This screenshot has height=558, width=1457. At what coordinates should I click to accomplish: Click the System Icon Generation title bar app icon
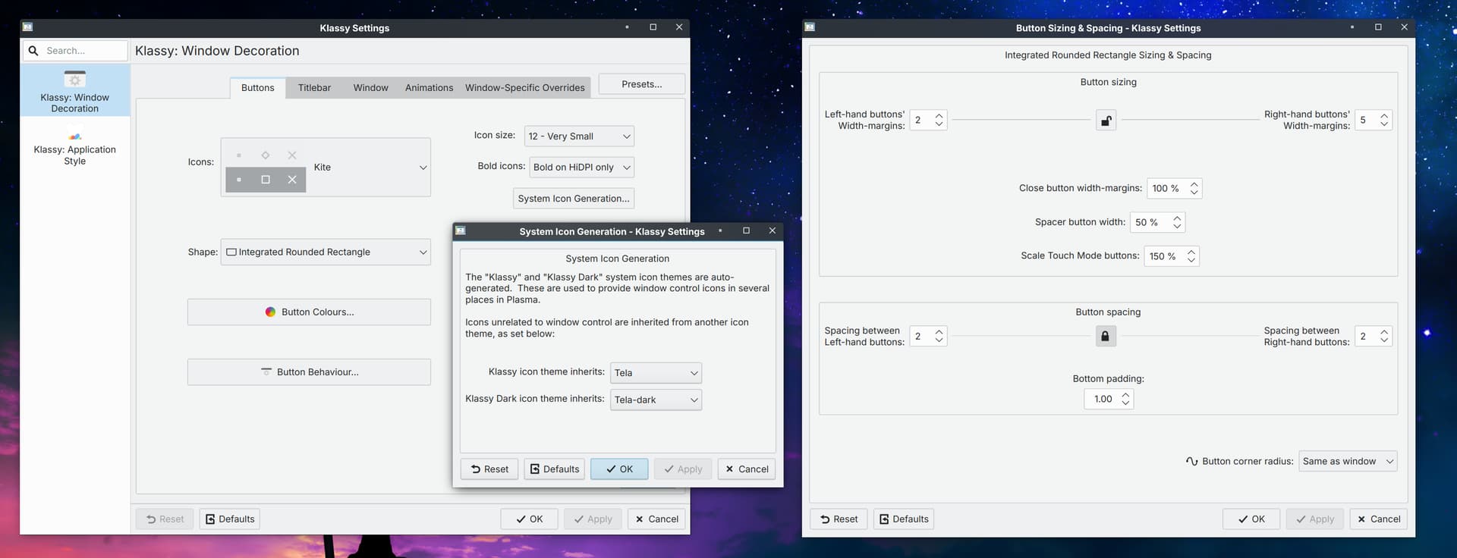point(461,231)
